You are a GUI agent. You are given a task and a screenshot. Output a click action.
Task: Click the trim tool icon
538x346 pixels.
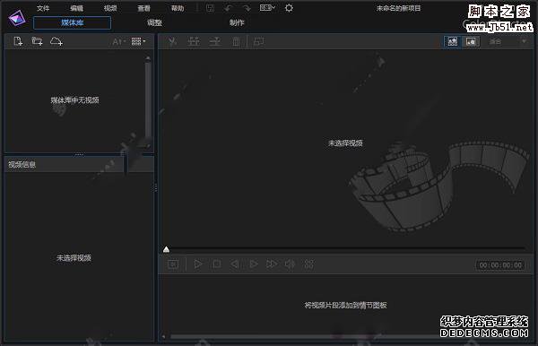[194, 41]
